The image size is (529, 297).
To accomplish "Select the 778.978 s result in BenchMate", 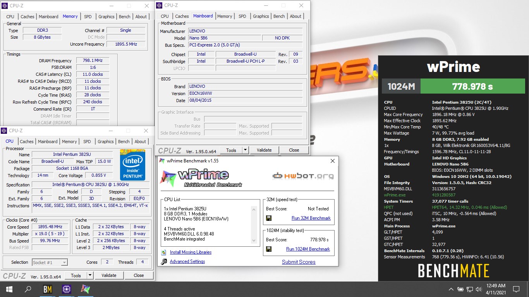I will pos(473,86).
